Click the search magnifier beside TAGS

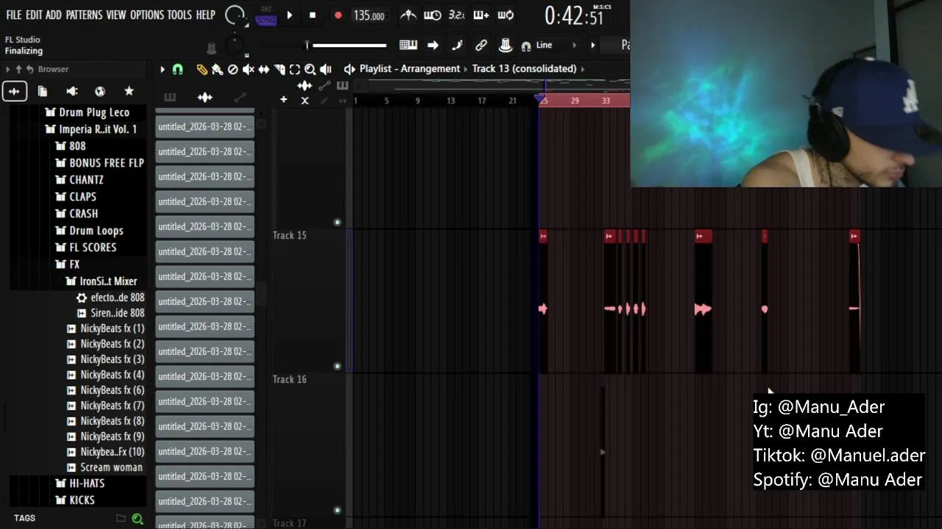(137, 519)
